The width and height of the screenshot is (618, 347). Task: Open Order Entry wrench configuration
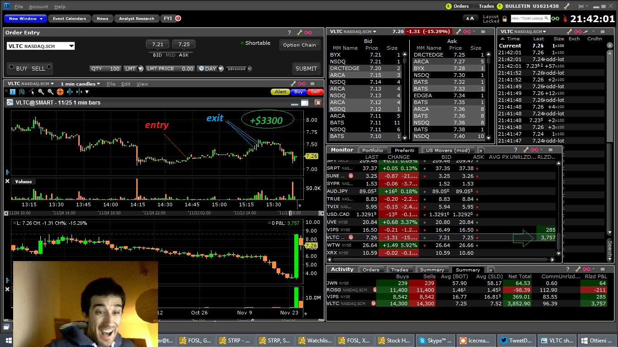pos(299,33)
